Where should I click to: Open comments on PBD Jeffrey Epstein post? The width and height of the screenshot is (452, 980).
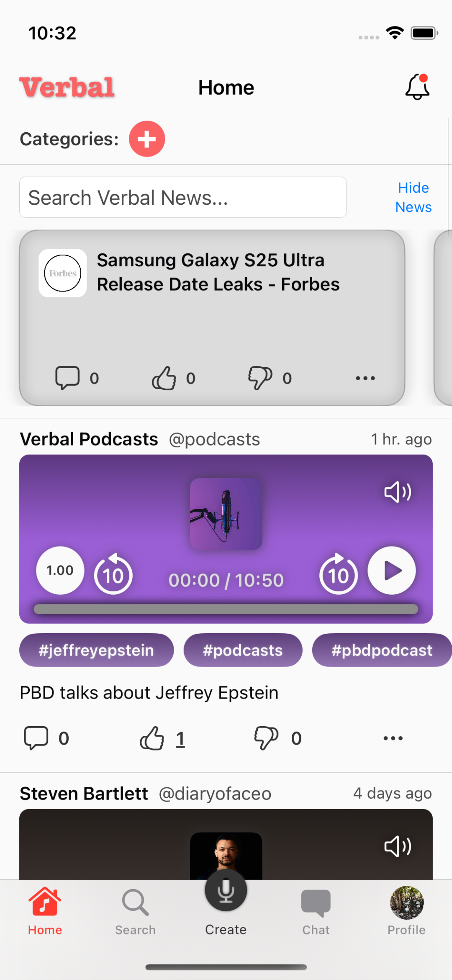[x=36, y=738]
